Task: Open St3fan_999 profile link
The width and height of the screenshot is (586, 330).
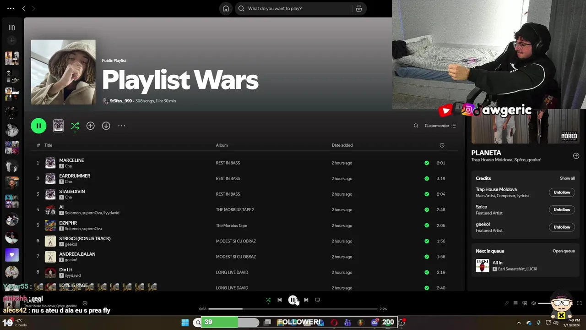Action: point(120,101)
